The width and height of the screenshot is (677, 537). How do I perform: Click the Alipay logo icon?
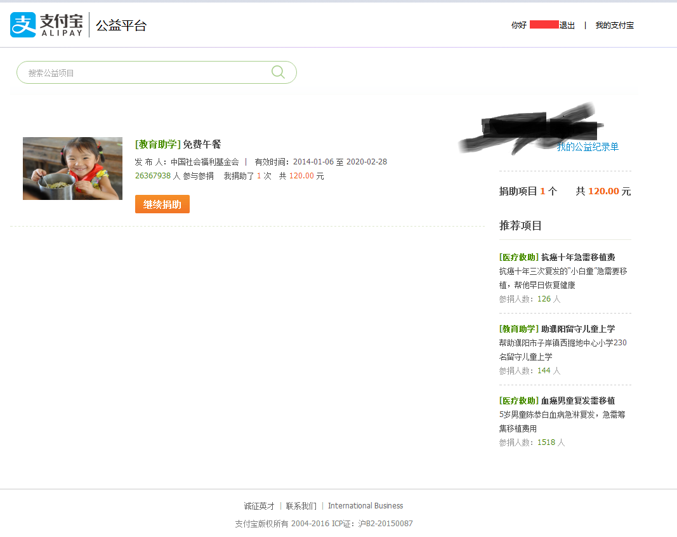pyautogui.click(x=23, y=25)
